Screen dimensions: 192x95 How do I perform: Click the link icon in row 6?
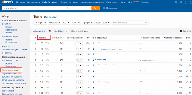tap(187, 71)
